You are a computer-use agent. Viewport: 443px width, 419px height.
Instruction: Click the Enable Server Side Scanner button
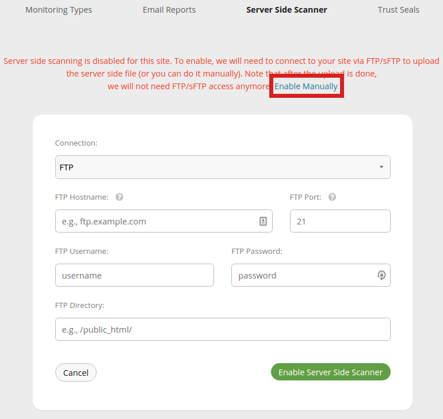tap(330, 372)
